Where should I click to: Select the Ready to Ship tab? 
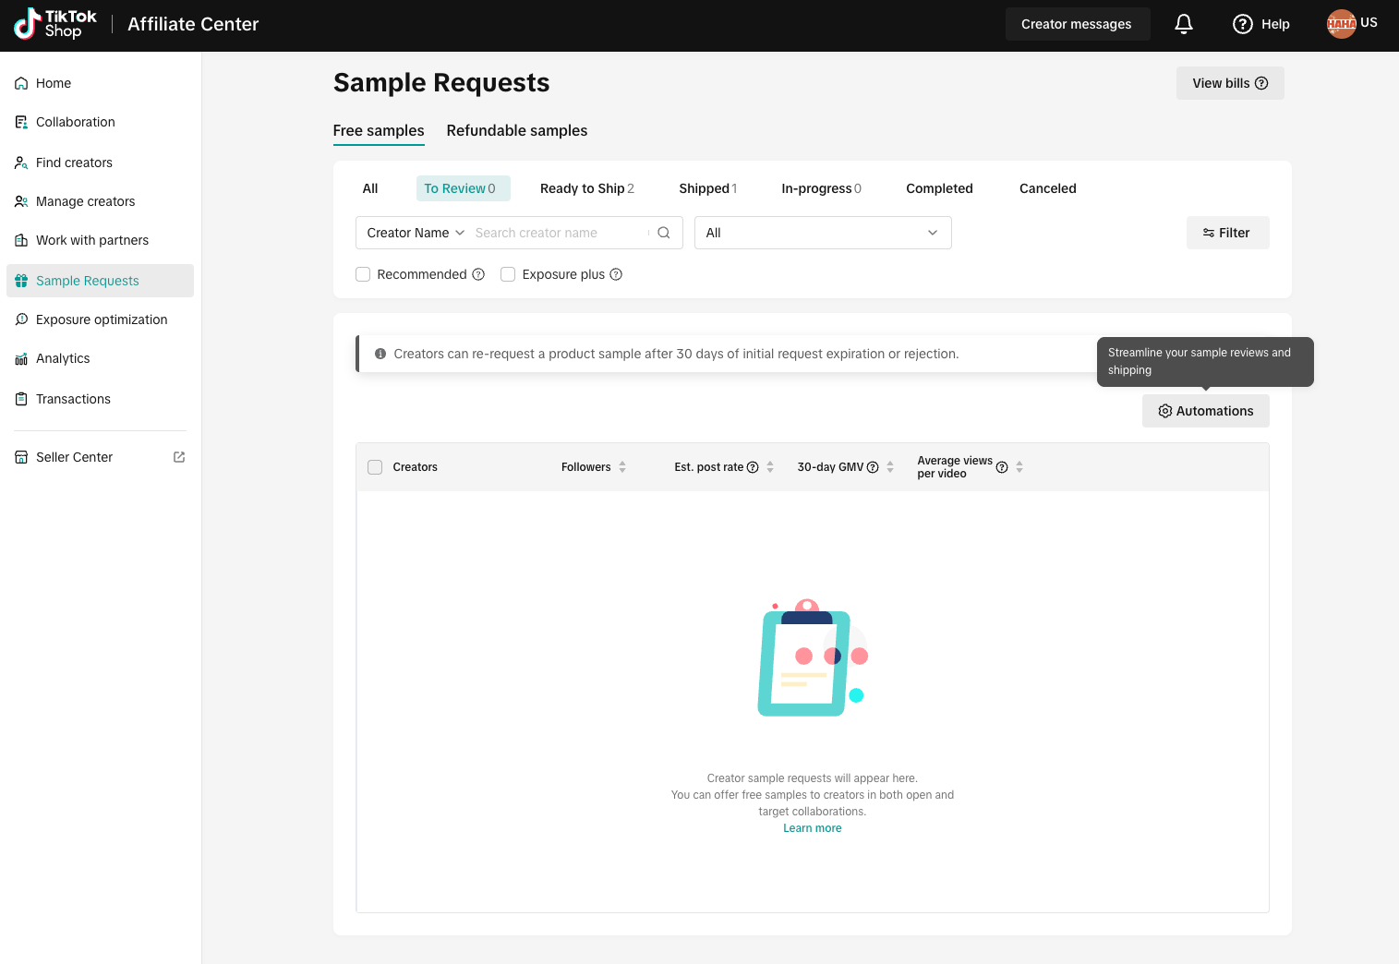(586, 188)
